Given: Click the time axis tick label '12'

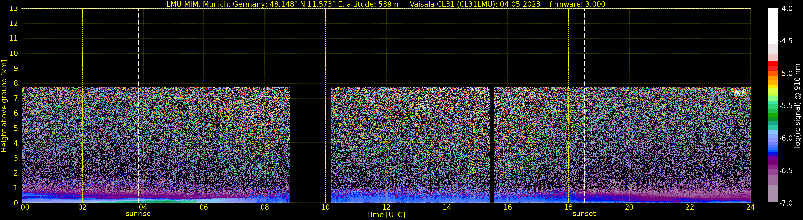Looking at the screenshot, I should [386, 207].
